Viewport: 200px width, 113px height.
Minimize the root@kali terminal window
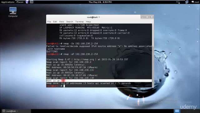143,17
